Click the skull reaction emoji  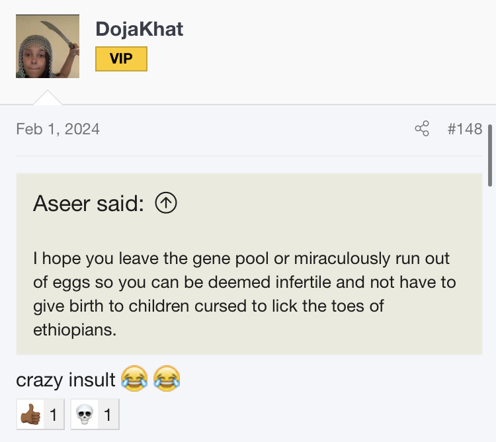coord(83,416)
